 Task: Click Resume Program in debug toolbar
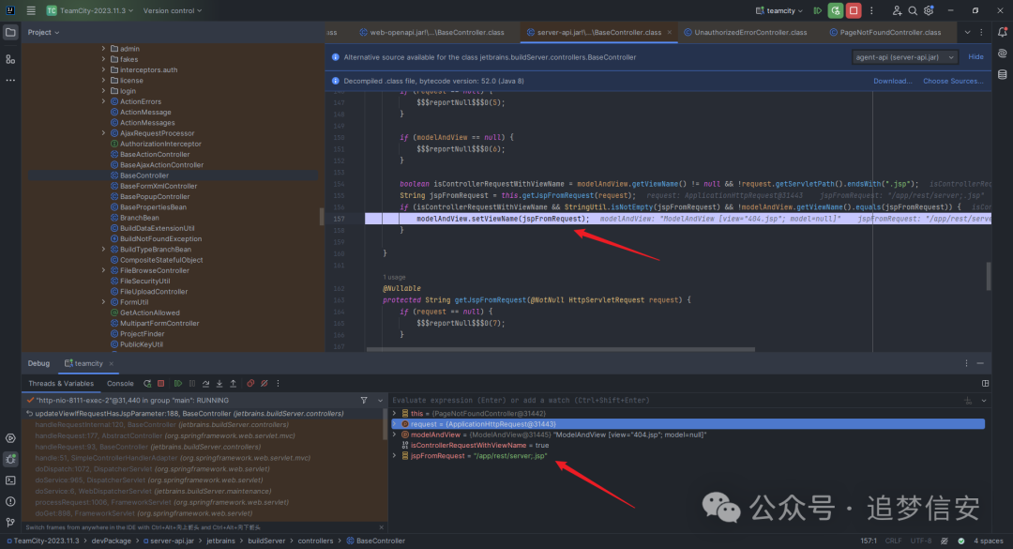click(178, 384)
